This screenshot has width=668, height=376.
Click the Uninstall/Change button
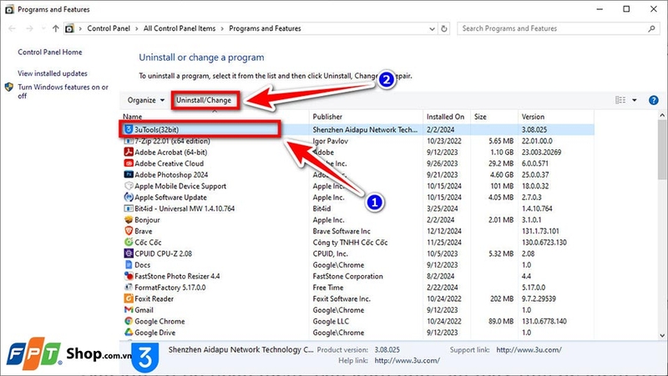point(205,100)
